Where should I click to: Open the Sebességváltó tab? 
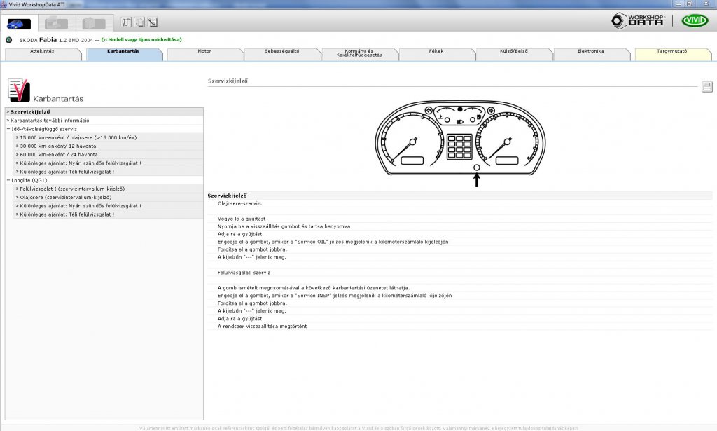[281, 54]
